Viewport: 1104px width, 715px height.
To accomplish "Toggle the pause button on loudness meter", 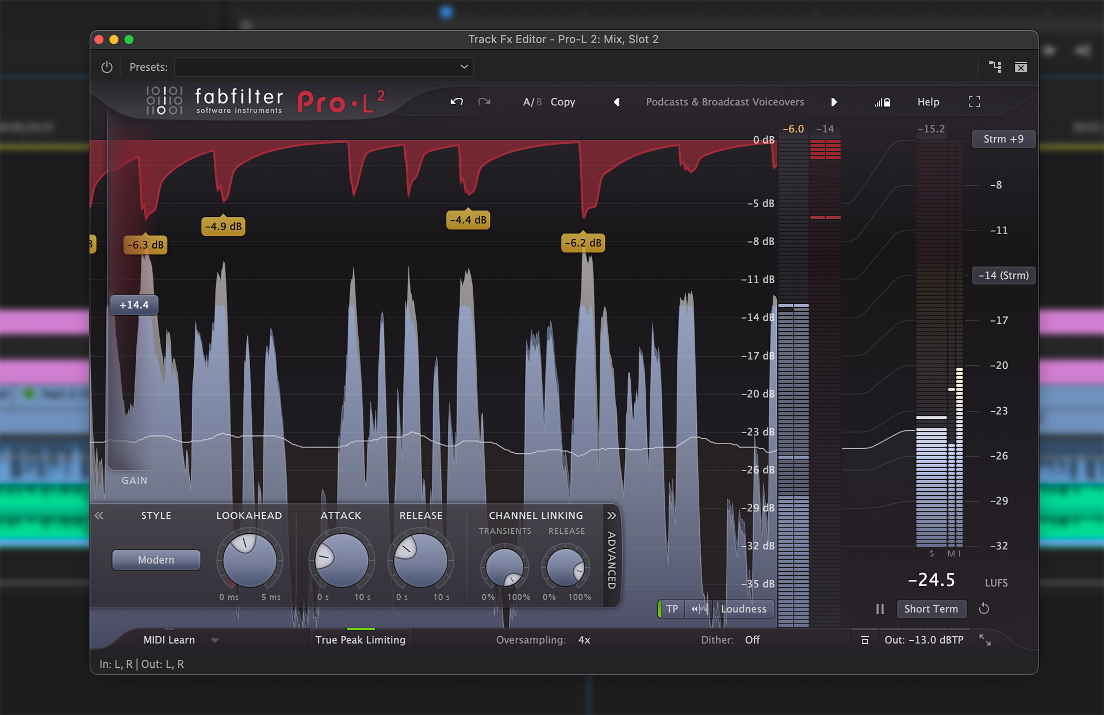I will pyautogui.click(x=881, y=610).
